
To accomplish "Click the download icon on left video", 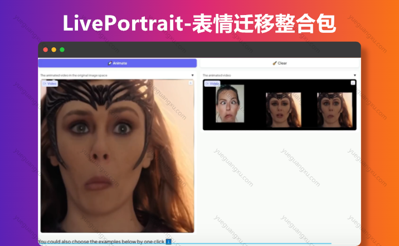I will click(x=190, y=83).
